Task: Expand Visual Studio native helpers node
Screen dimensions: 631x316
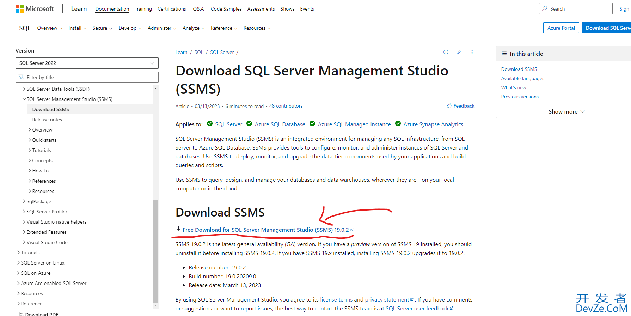Action: tap(24, 222)
